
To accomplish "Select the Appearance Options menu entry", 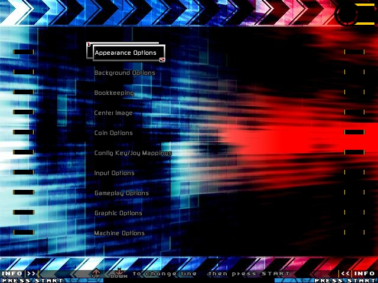I will [x=125, y=53].
